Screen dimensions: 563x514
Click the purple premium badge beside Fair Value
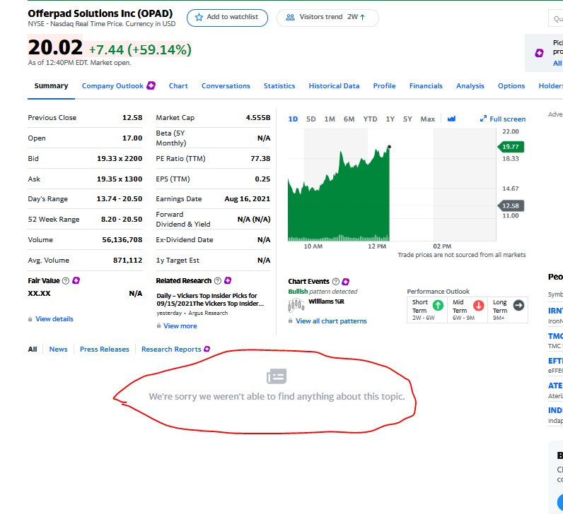coord(76,280)
